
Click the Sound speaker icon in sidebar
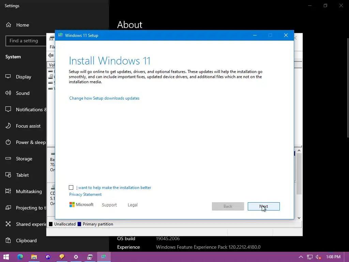8,93
